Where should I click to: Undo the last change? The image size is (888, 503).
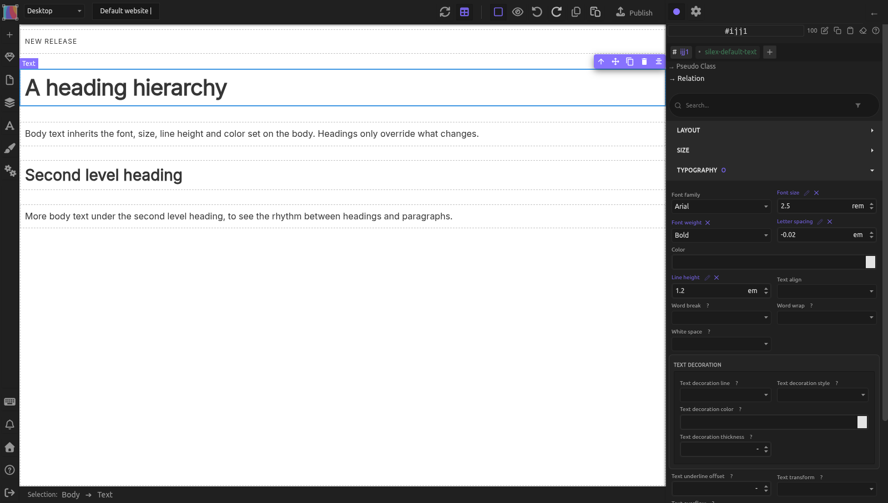click(x=537, y=12)
